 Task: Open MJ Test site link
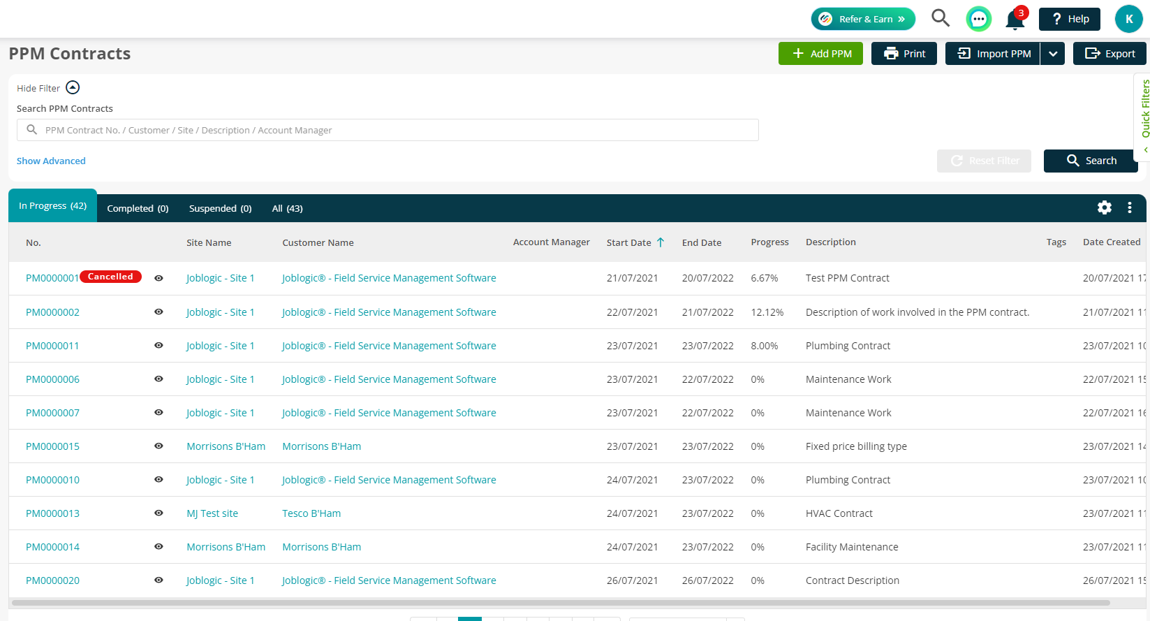[212, 513]
